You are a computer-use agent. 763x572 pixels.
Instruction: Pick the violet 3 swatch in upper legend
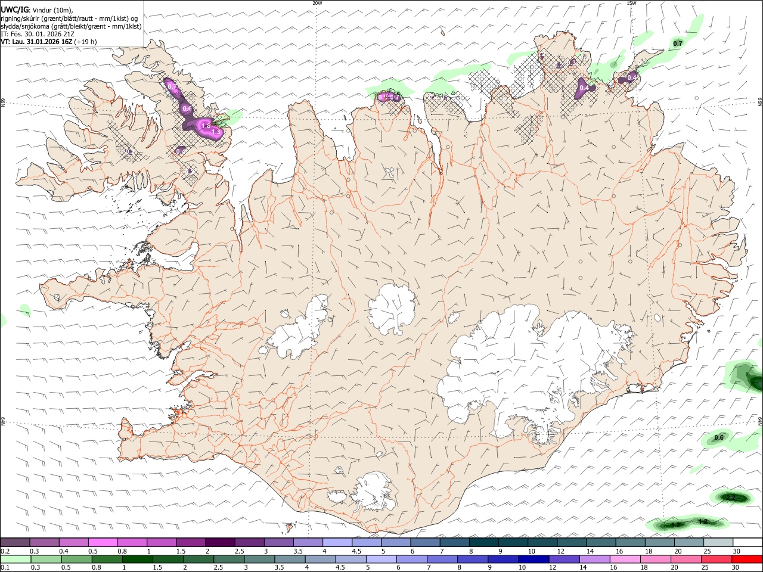278,543
